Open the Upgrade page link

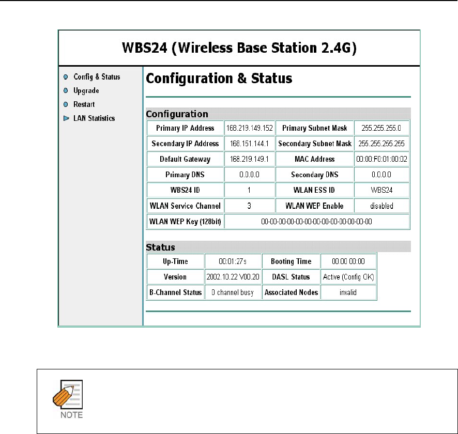coord(86,91)
